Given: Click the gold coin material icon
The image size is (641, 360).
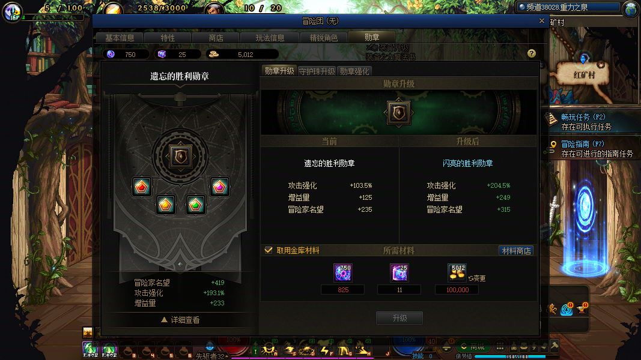Looking at the screenshot, I should tap(457, 272).
